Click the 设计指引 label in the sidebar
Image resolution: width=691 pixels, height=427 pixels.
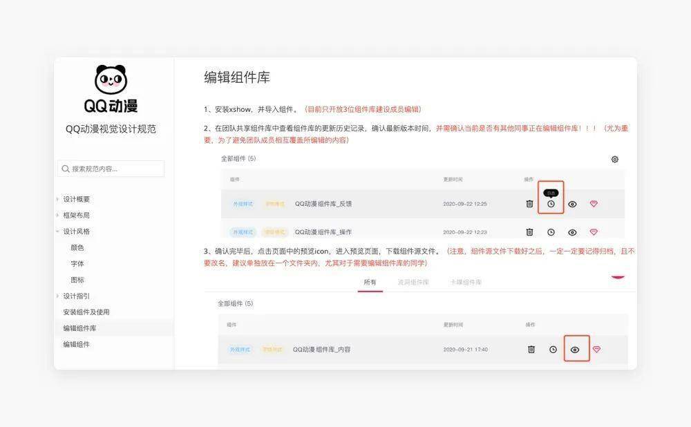pyautogui.click(x=76, y=296)
